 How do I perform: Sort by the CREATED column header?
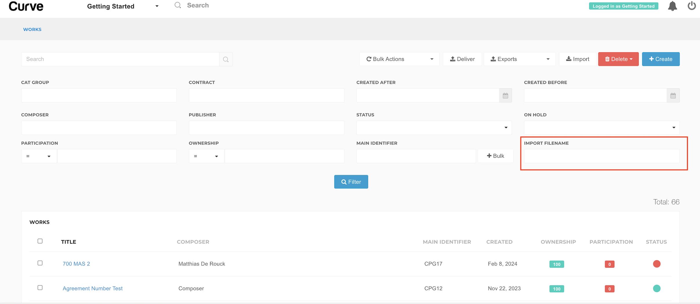499,242
